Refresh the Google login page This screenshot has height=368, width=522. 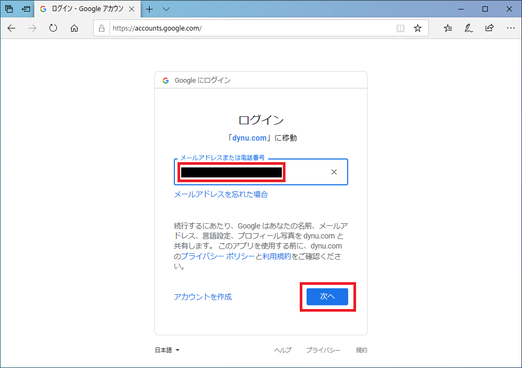point(53,28)
